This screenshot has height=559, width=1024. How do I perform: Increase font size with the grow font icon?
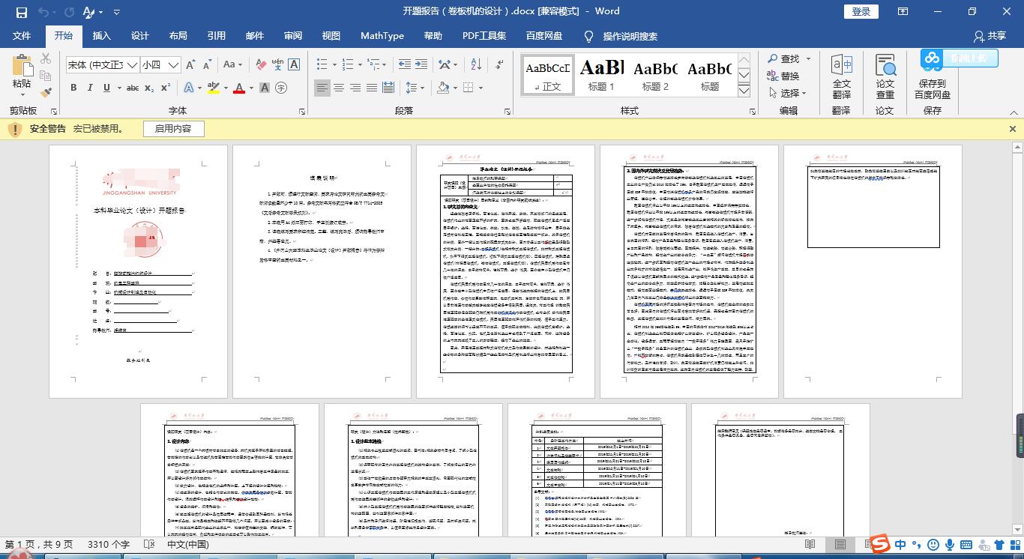pos(191,65)
